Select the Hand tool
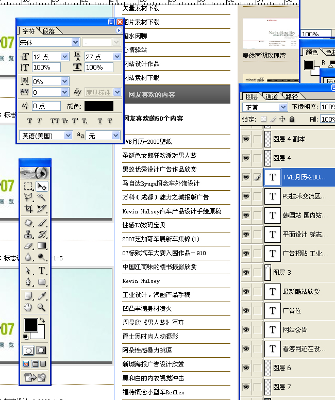Viewport: 335px width, 400px height. click(x=28, y=307)
